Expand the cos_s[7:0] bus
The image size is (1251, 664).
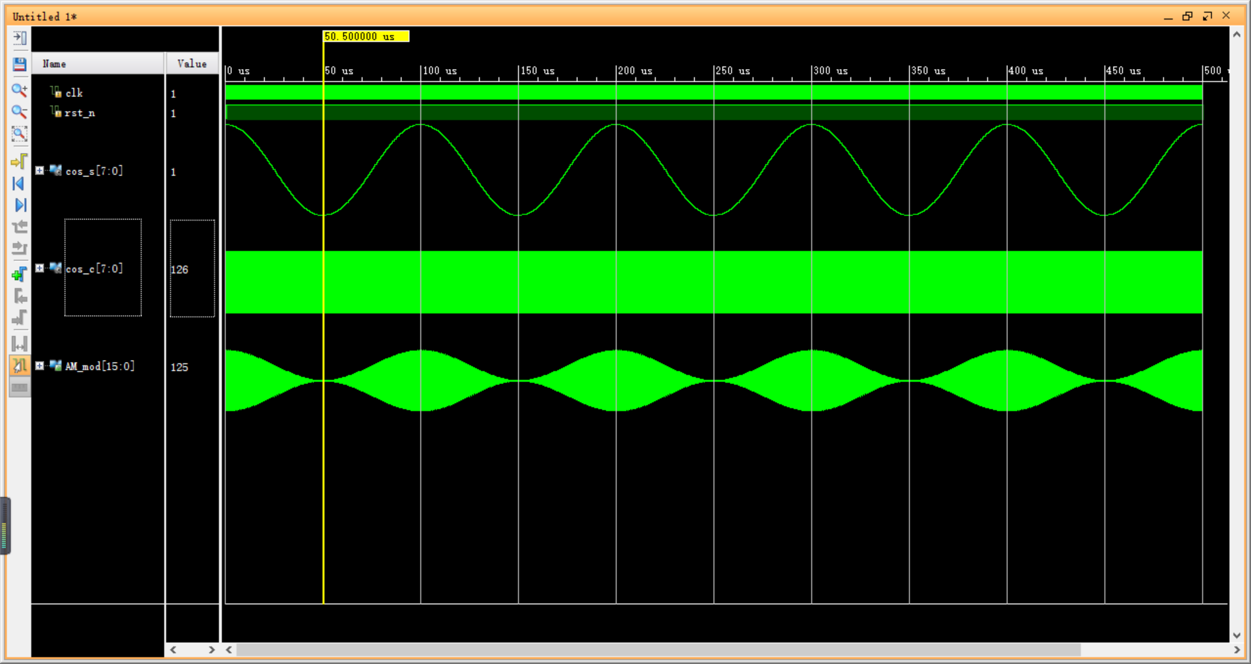click(x=40, y=171)
